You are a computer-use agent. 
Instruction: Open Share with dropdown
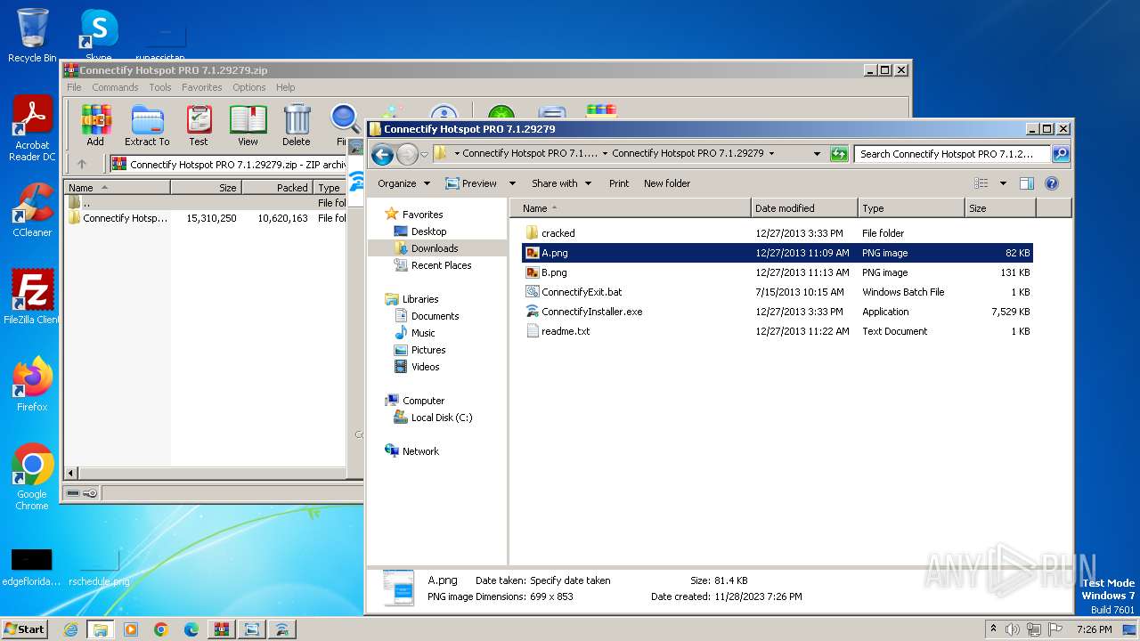coord(561,183)
